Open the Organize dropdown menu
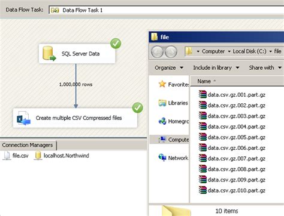The image size is (284, 216). pos(169,68)
